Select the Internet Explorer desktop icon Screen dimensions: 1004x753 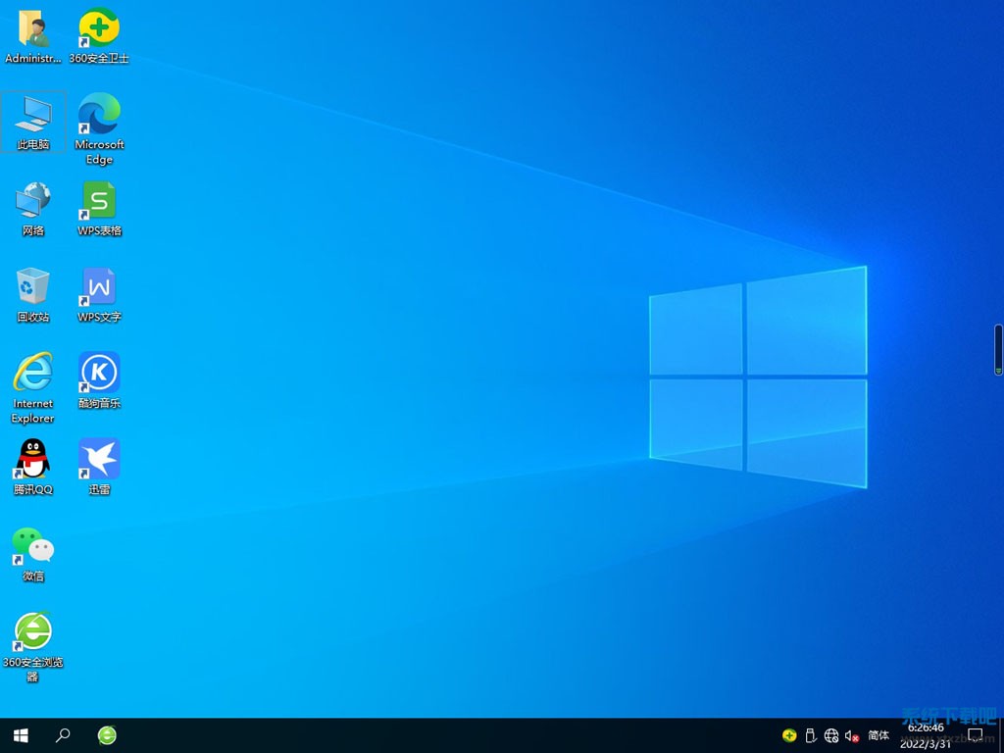coord(33,374)
